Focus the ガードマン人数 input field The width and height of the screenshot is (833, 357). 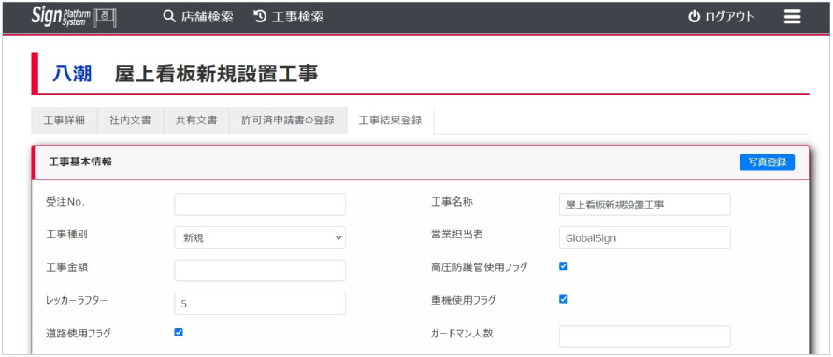tap(645, 336)
